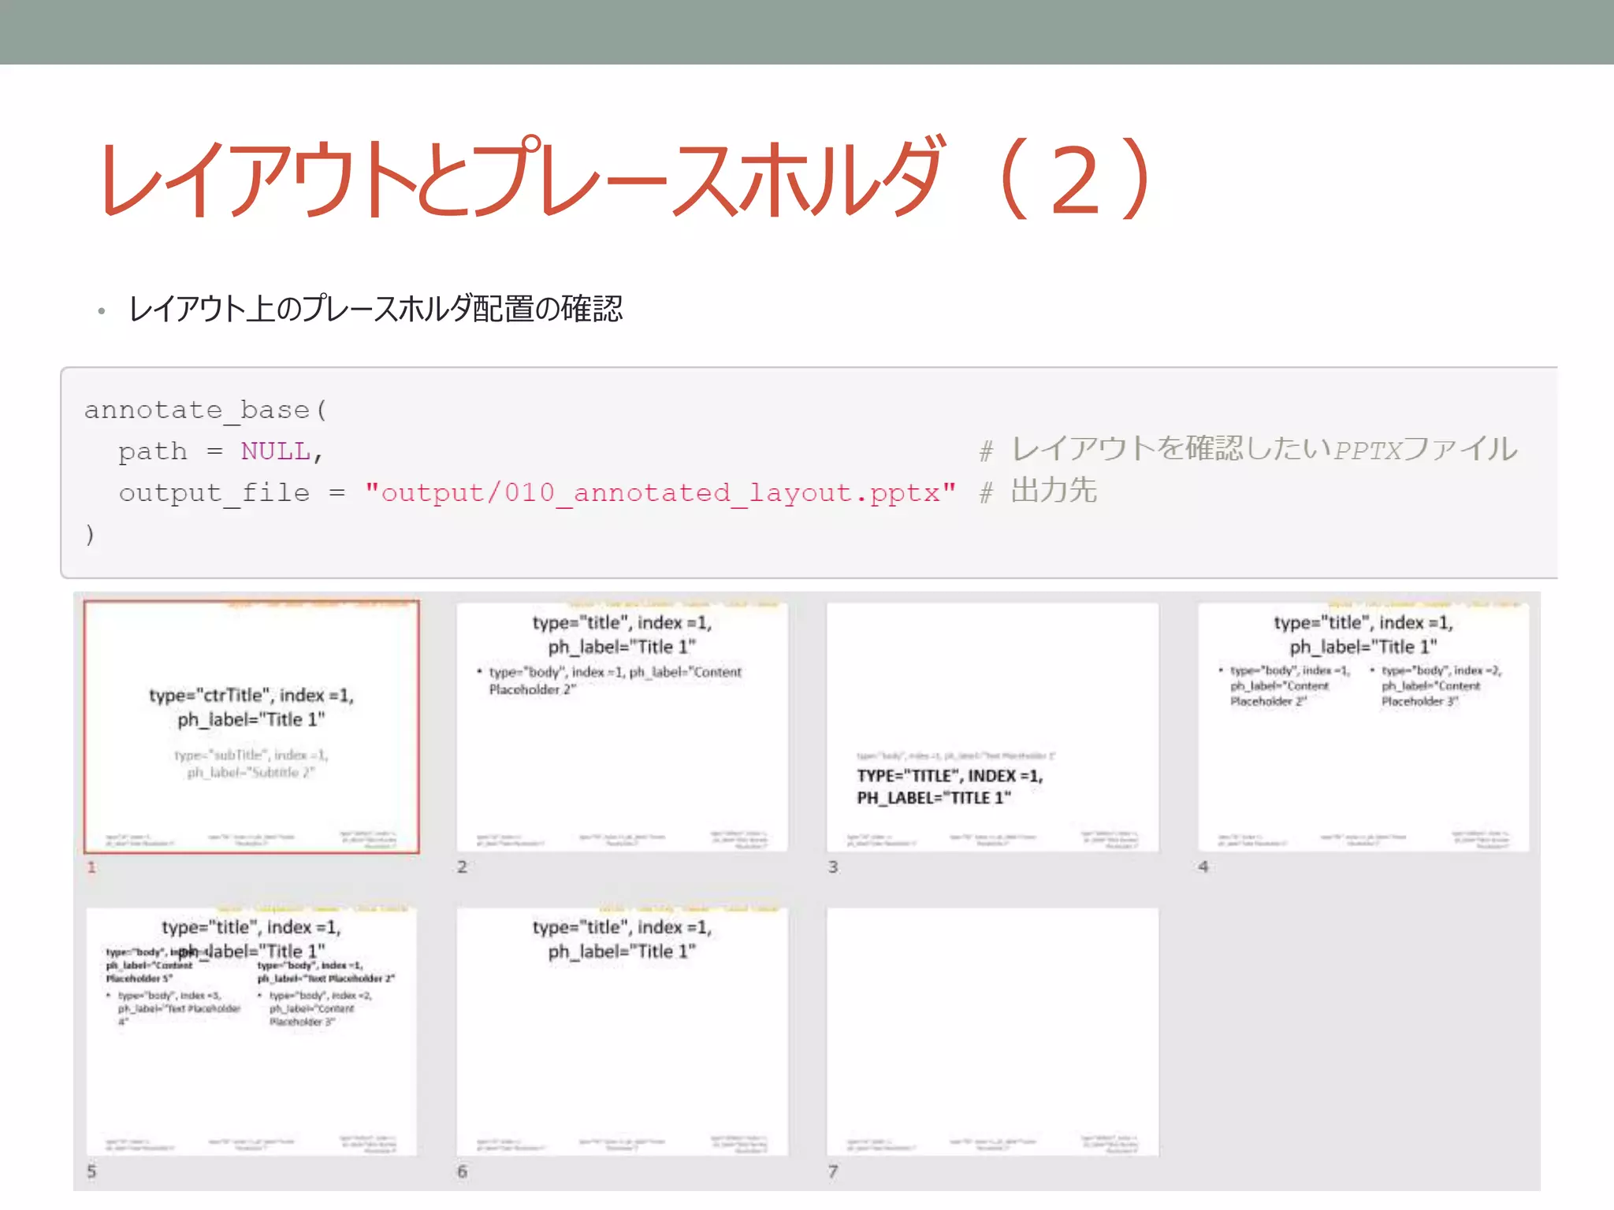Select slide thumbnail 2 with Content Placeholder
The height and width of the screenshot is (1210, 1614).
click(x=621, y=726)
